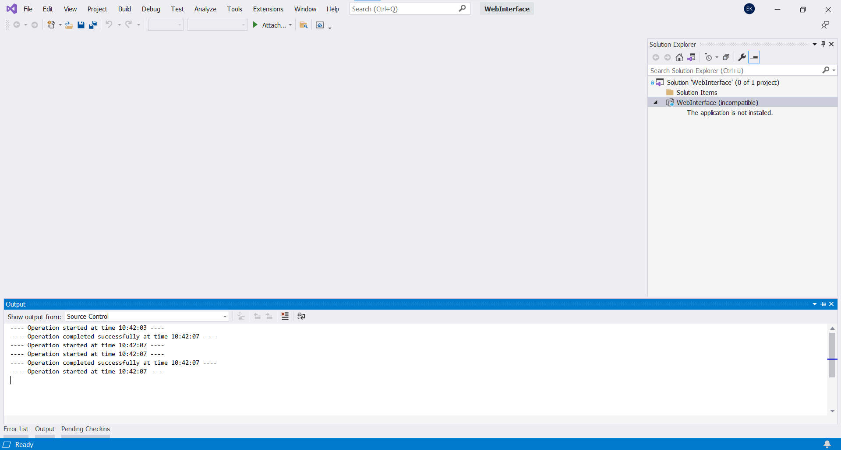
Task: Open the Extensions menu
Action: click(268, 9)
